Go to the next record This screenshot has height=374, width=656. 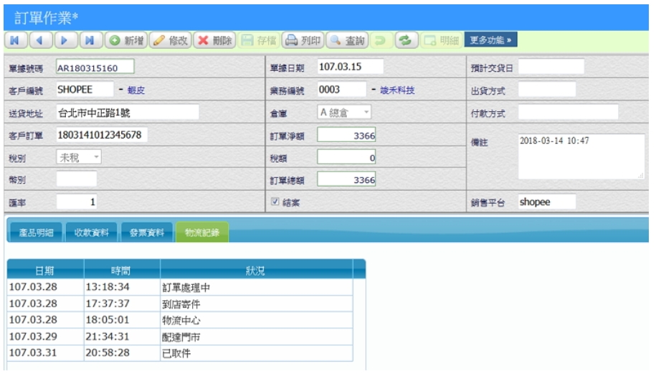(x=66, y=41)
